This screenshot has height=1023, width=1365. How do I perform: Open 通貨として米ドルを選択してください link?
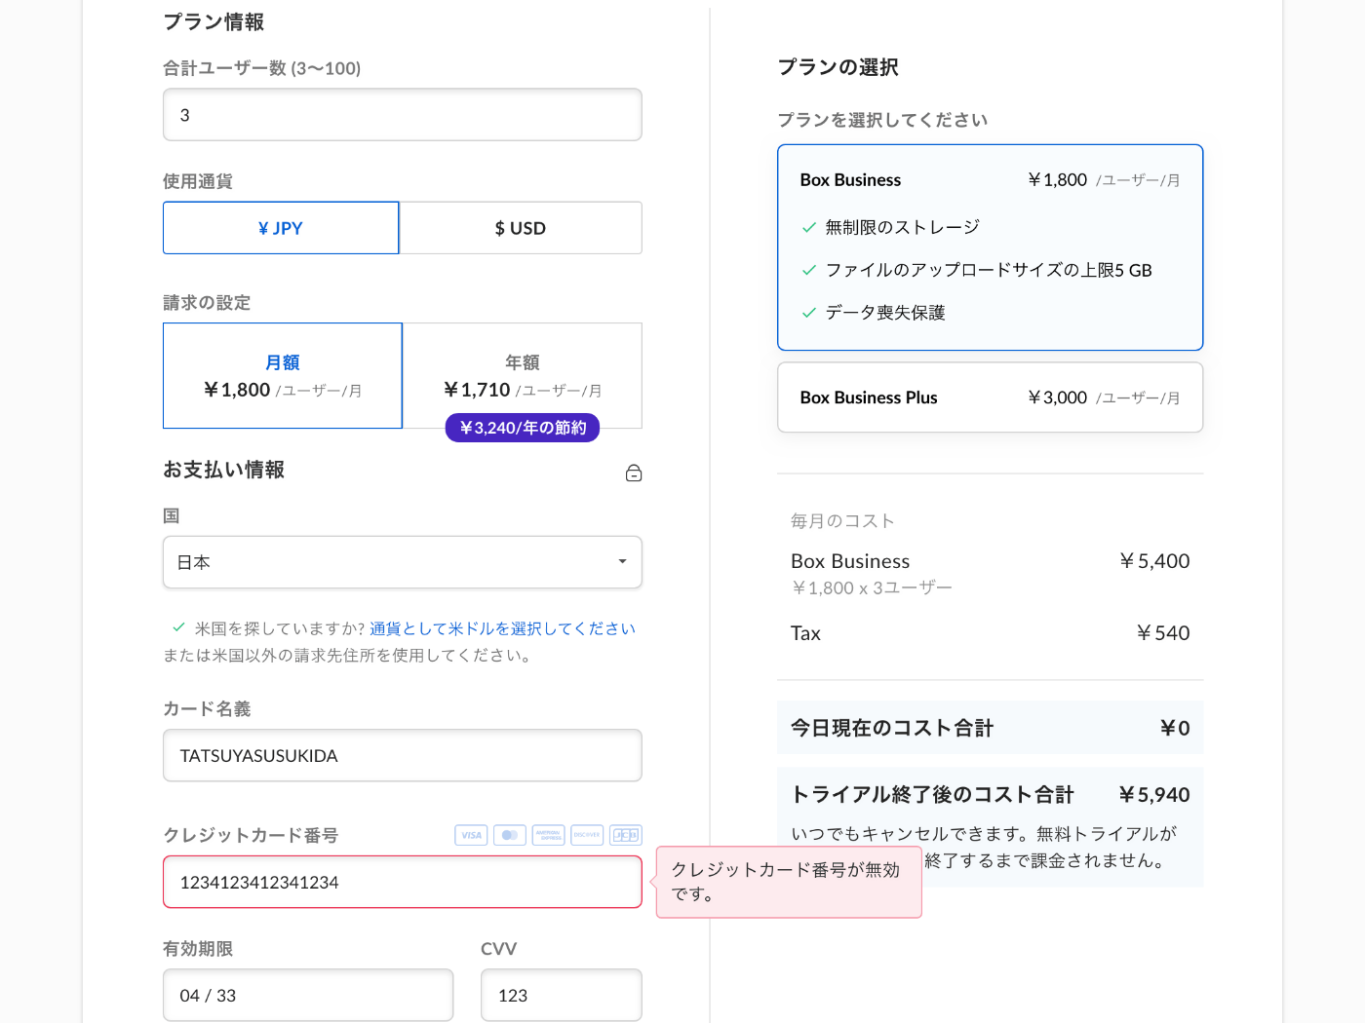[502, 628]
